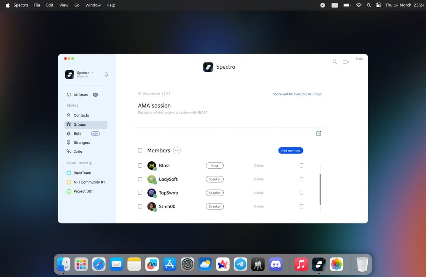Delete LadySoft member with trash icon
This screenshot has height=277, width=426.
301,179
